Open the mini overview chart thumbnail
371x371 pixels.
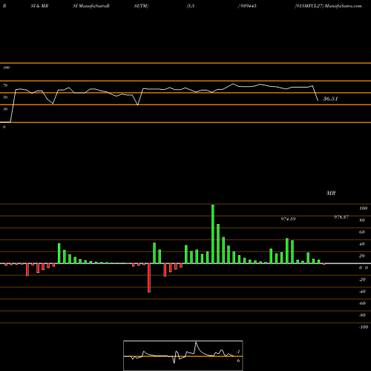(183, 355)
